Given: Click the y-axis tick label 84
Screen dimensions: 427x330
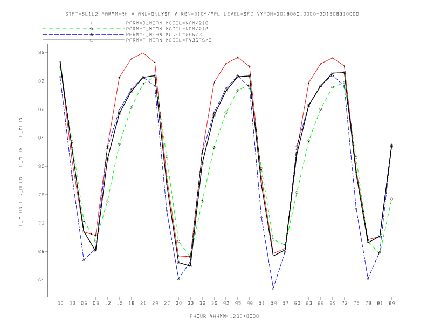Looking at the screenshot, I should click(41, 138).
